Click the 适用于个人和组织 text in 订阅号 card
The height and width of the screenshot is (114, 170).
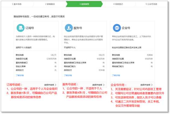[24, 47]
